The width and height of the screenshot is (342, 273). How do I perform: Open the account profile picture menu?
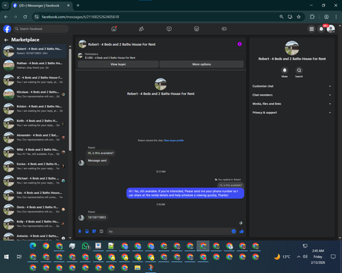click(330, 29)
